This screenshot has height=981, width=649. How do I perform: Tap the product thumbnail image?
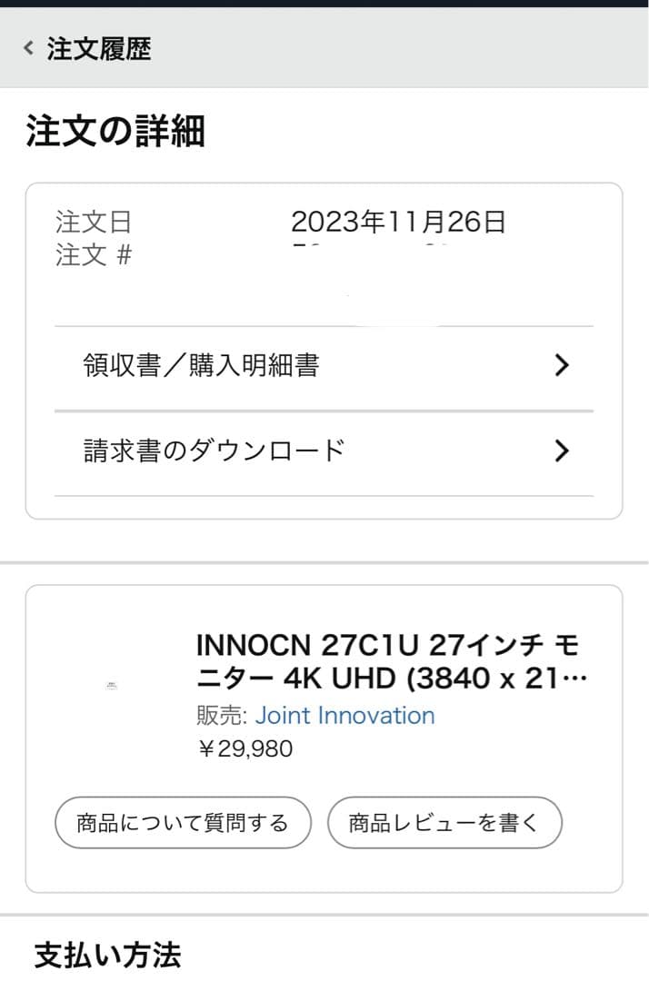pyautogui.click(x=114, y=686)
